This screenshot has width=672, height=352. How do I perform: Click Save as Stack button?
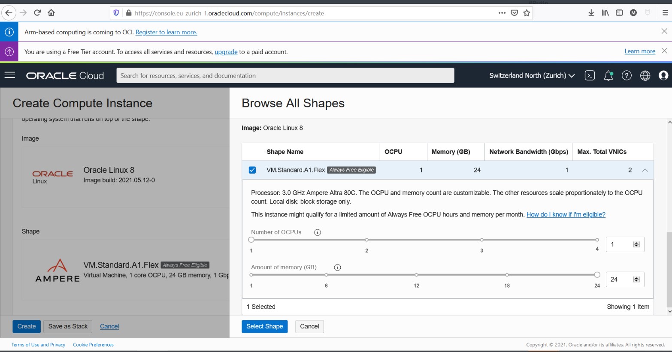coord(68,326)
